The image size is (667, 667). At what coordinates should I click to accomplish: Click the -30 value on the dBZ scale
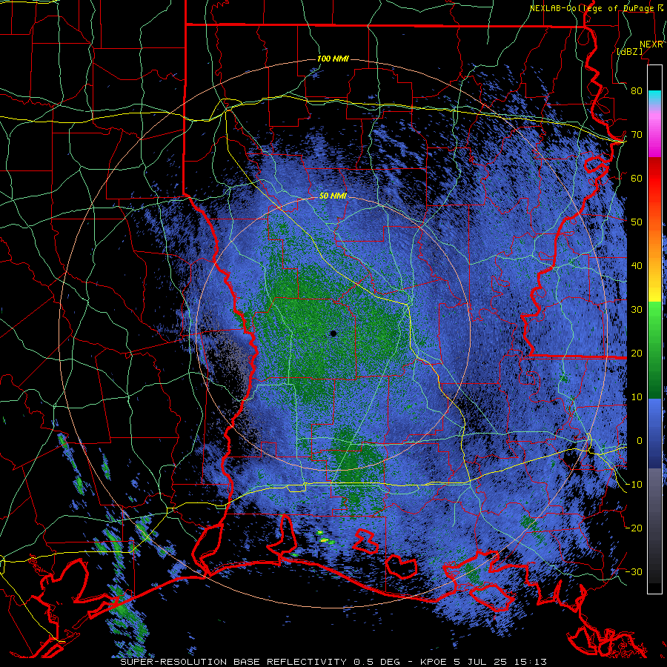634,571
